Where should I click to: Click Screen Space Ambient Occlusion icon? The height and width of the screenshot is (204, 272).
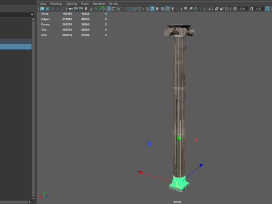pos(185,8)
